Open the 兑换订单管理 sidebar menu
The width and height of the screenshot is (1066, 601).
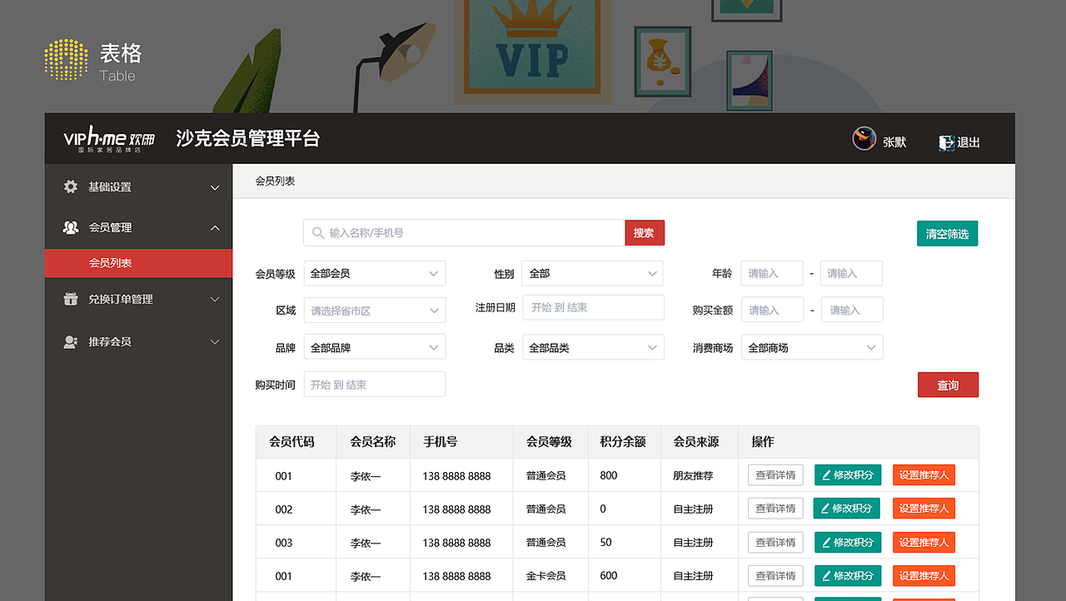point(138,299)
